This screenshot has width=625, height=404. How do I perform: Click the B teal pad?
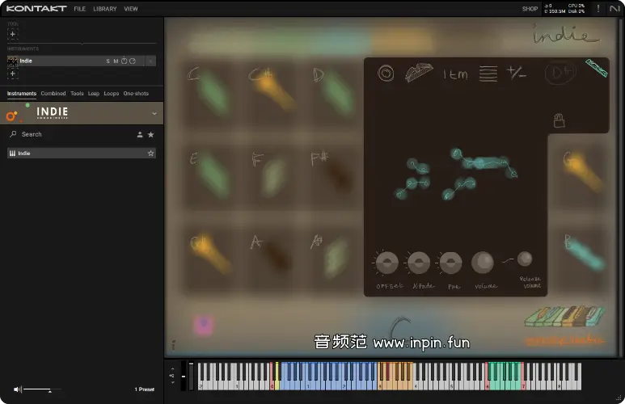point(581,255)
